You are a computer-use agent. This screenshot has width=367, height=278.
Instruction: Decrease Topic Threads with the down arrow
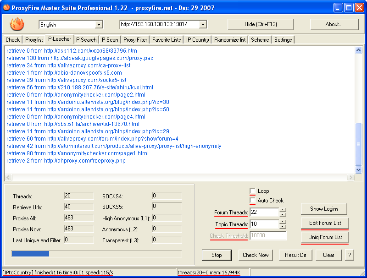pyautogui.click(x=283, y=226)
